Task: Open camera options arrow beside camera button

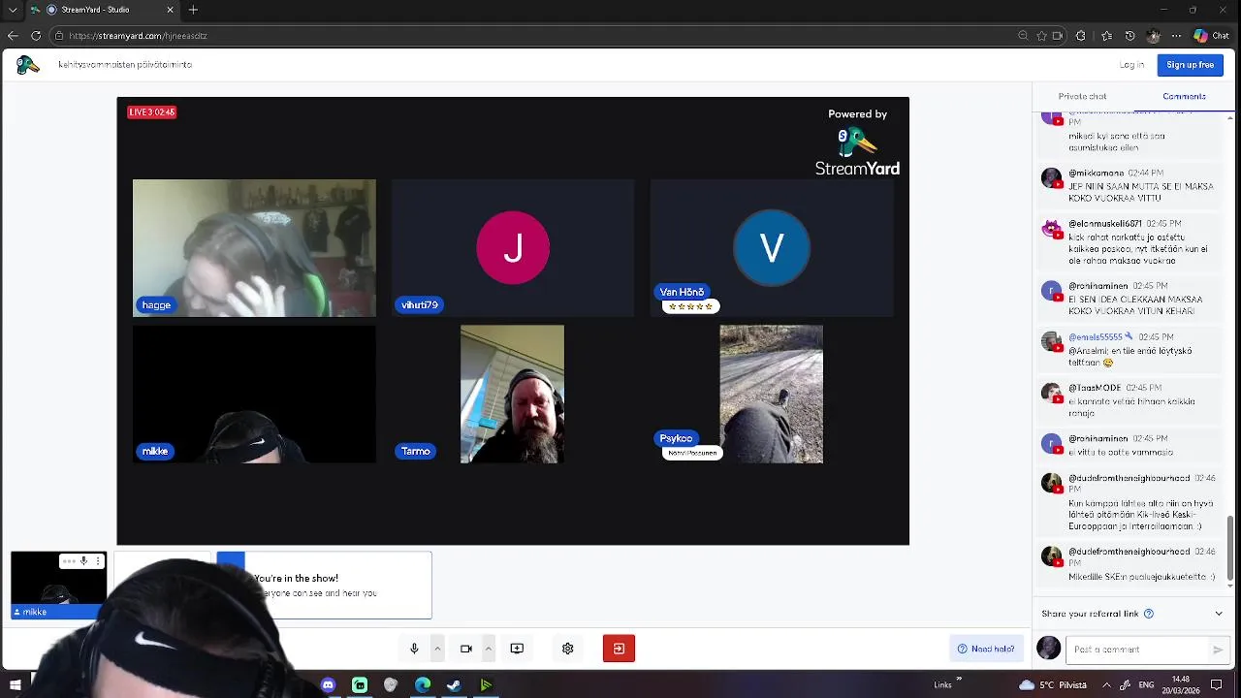Action: pyautogui.click(x=489, y=649)
